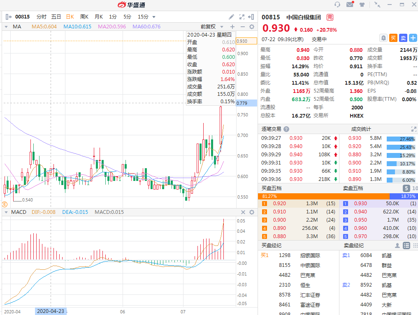The width and height of the screenshot is (418, 315).
Task: Click sell level 1 price 0.930
Action: pyautogui.click(x=360, y=204)
